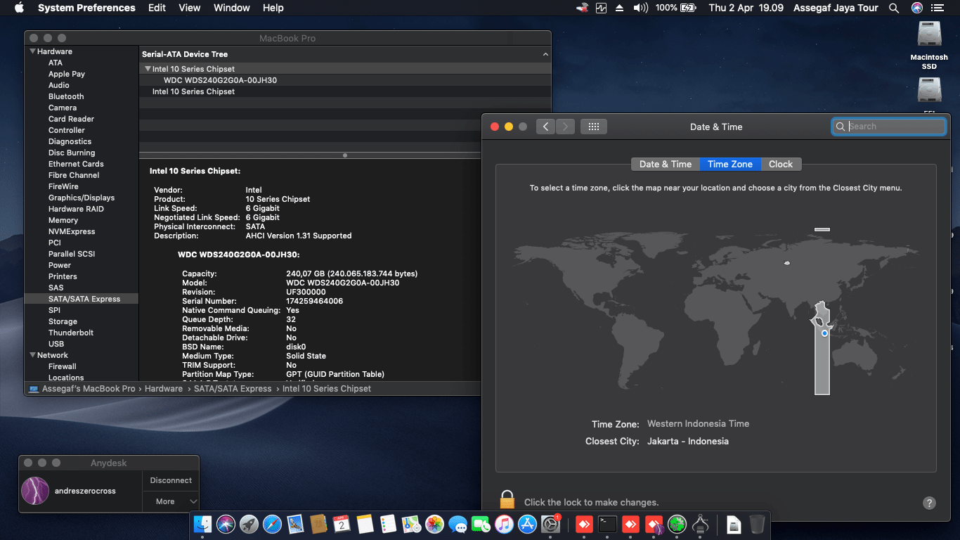Open the View menu
960x540 pixels.
(x=190, y=8)
